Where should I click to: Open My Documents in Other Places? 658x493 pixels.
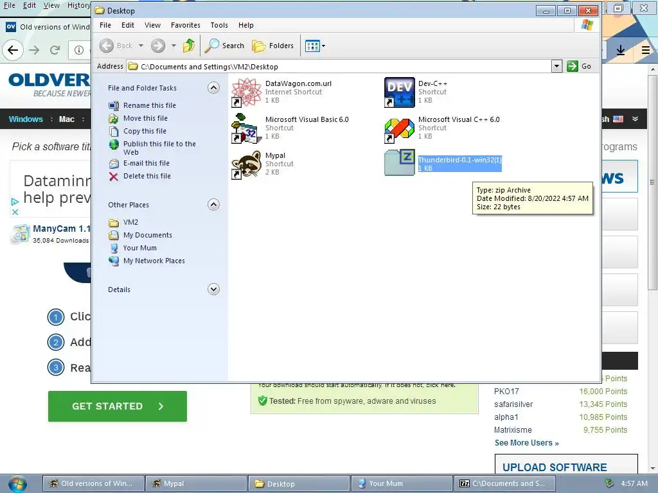click(148, 235)
